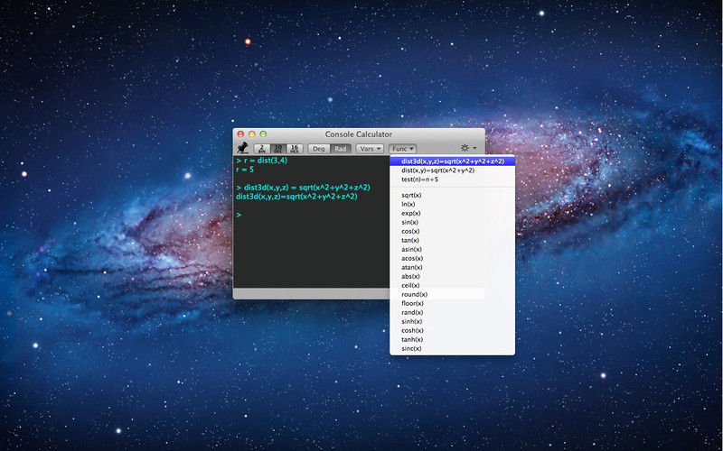The height and width of the screenshot is (451, 723).
Task: Select Rad angle mode
Action: (341, 149)
